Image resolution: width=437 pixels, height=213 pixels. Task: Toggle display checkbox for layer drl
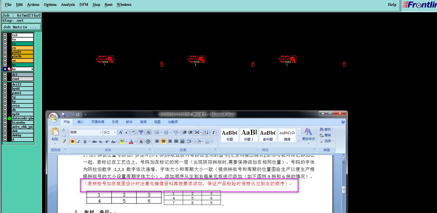(x=5, y=75)
